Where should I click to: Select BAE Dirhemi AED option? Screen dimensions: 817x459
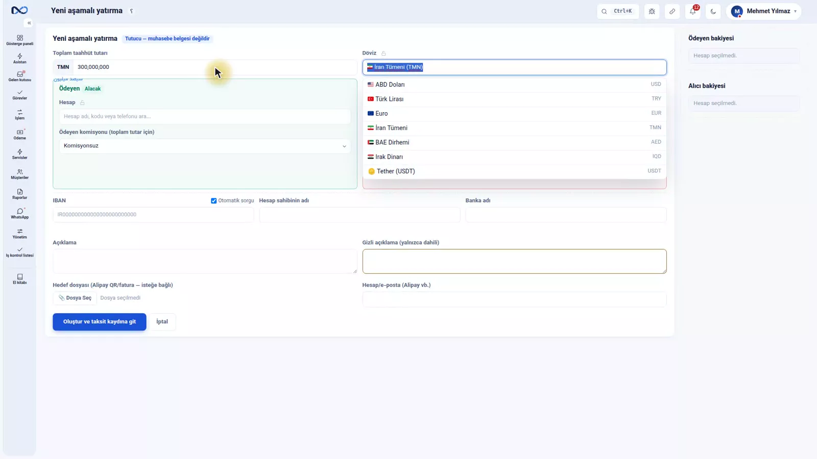pos(514,142)
